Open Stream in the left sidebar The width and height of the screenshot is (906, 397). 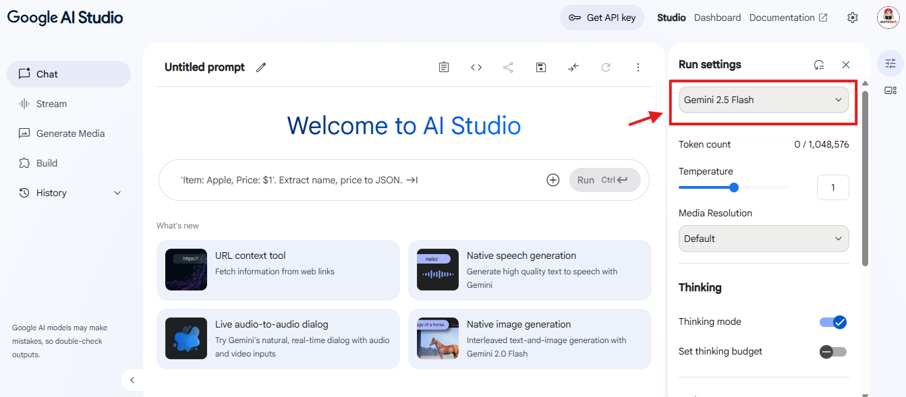69,104
